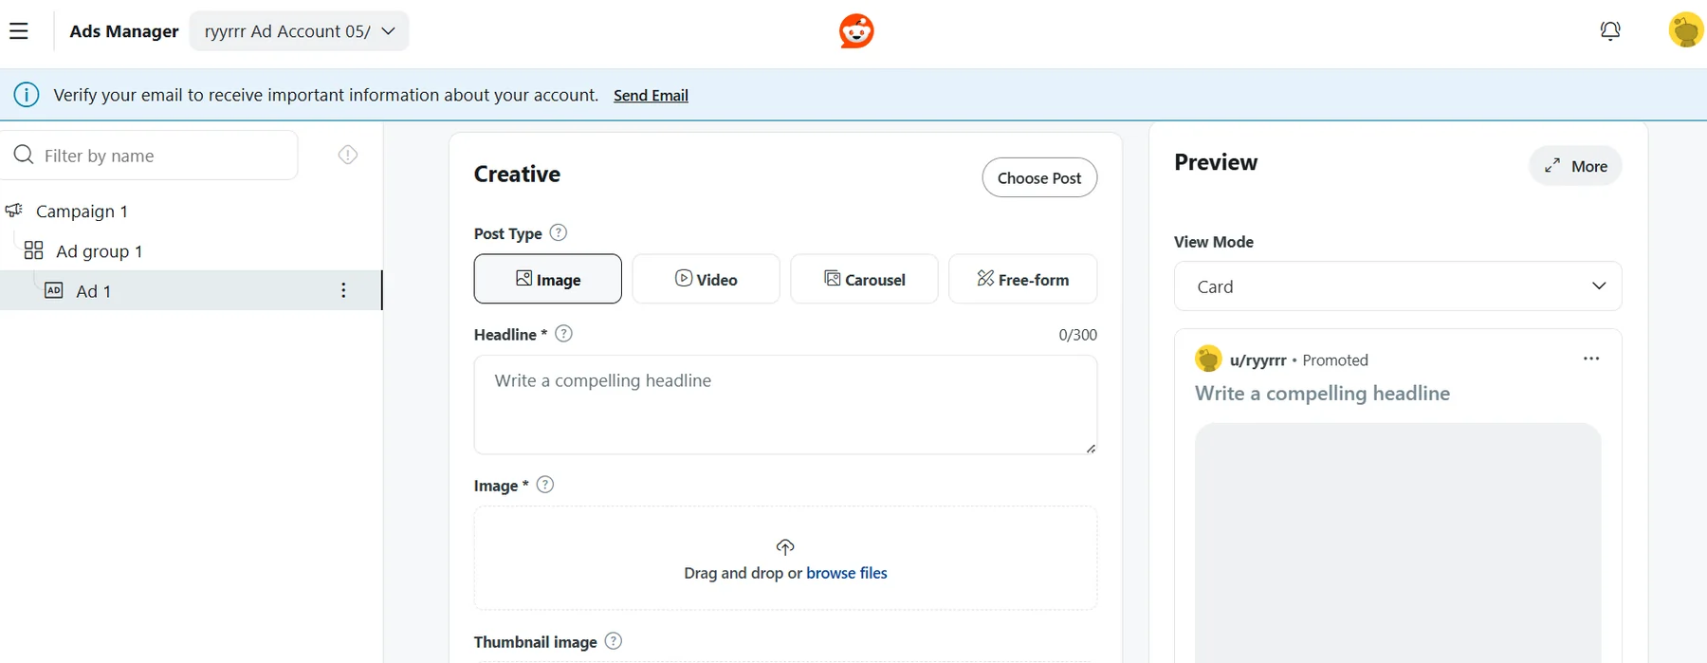Click the Headline help icon
This screenshot has width=1707, height=663.
point(563,333)
